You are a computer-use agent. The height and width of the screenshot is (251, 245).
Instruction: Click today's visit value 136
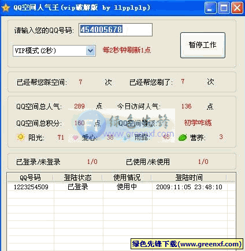[186, 106]
